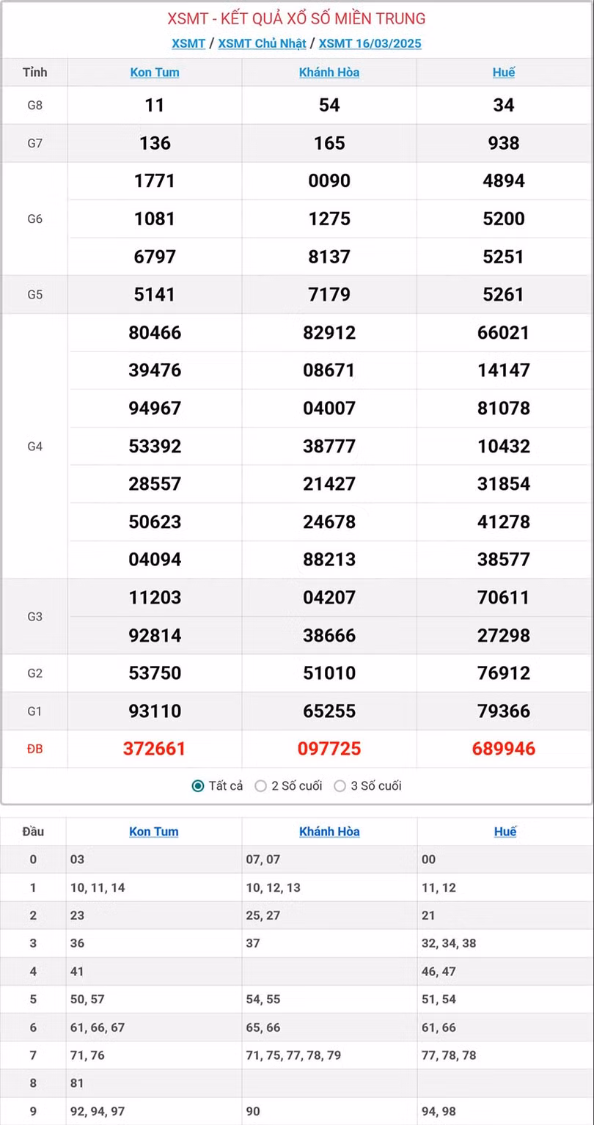The width and height of the screenshot is (594, 1125).
Task: Open Huế link in results table header
Action: 504,73
